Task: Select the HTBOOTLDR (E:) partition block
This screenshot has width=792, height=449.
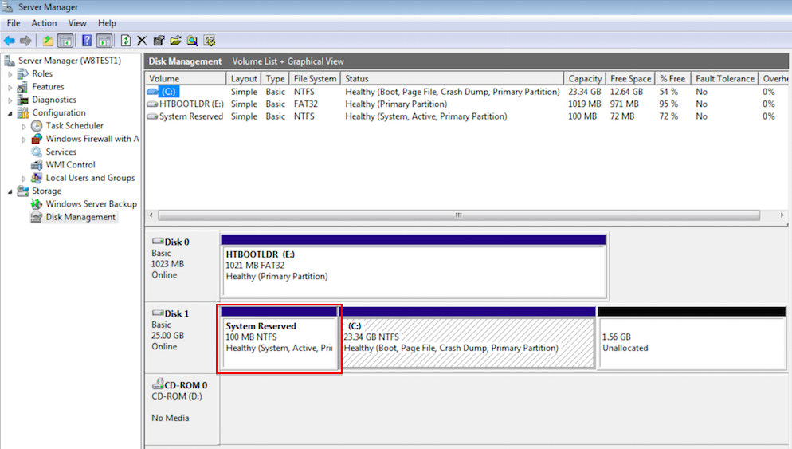Action: (414, 266)
